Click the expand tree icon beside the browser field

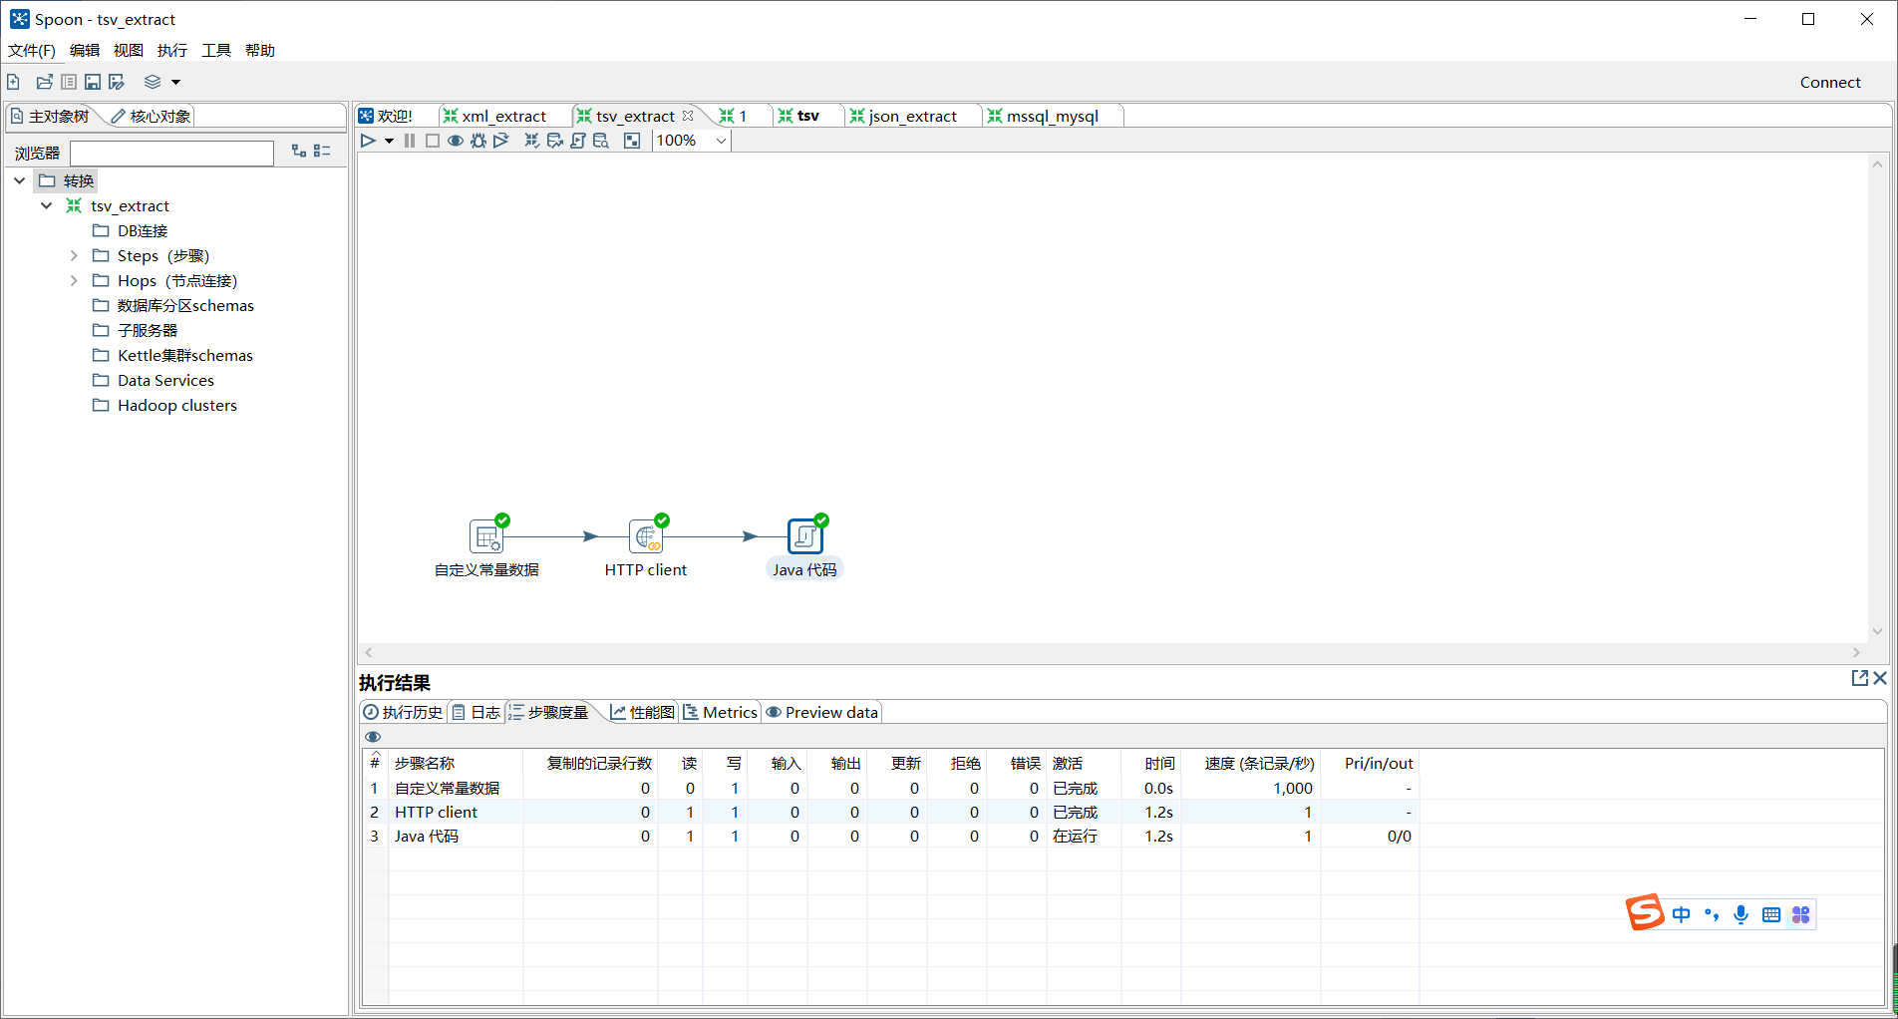pyautogui.click(x=299, y=151)
